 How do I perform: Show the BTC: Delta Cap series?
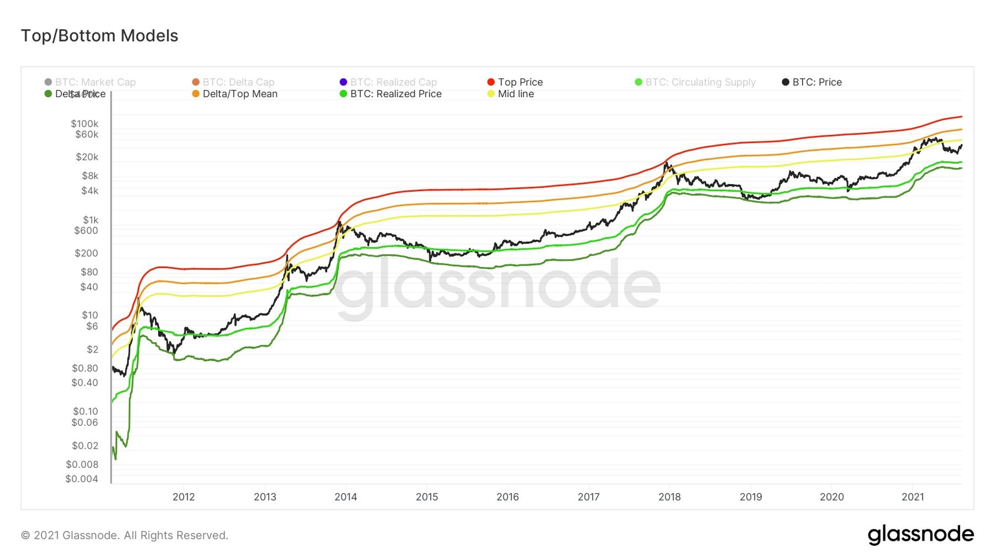pos(238,82)
